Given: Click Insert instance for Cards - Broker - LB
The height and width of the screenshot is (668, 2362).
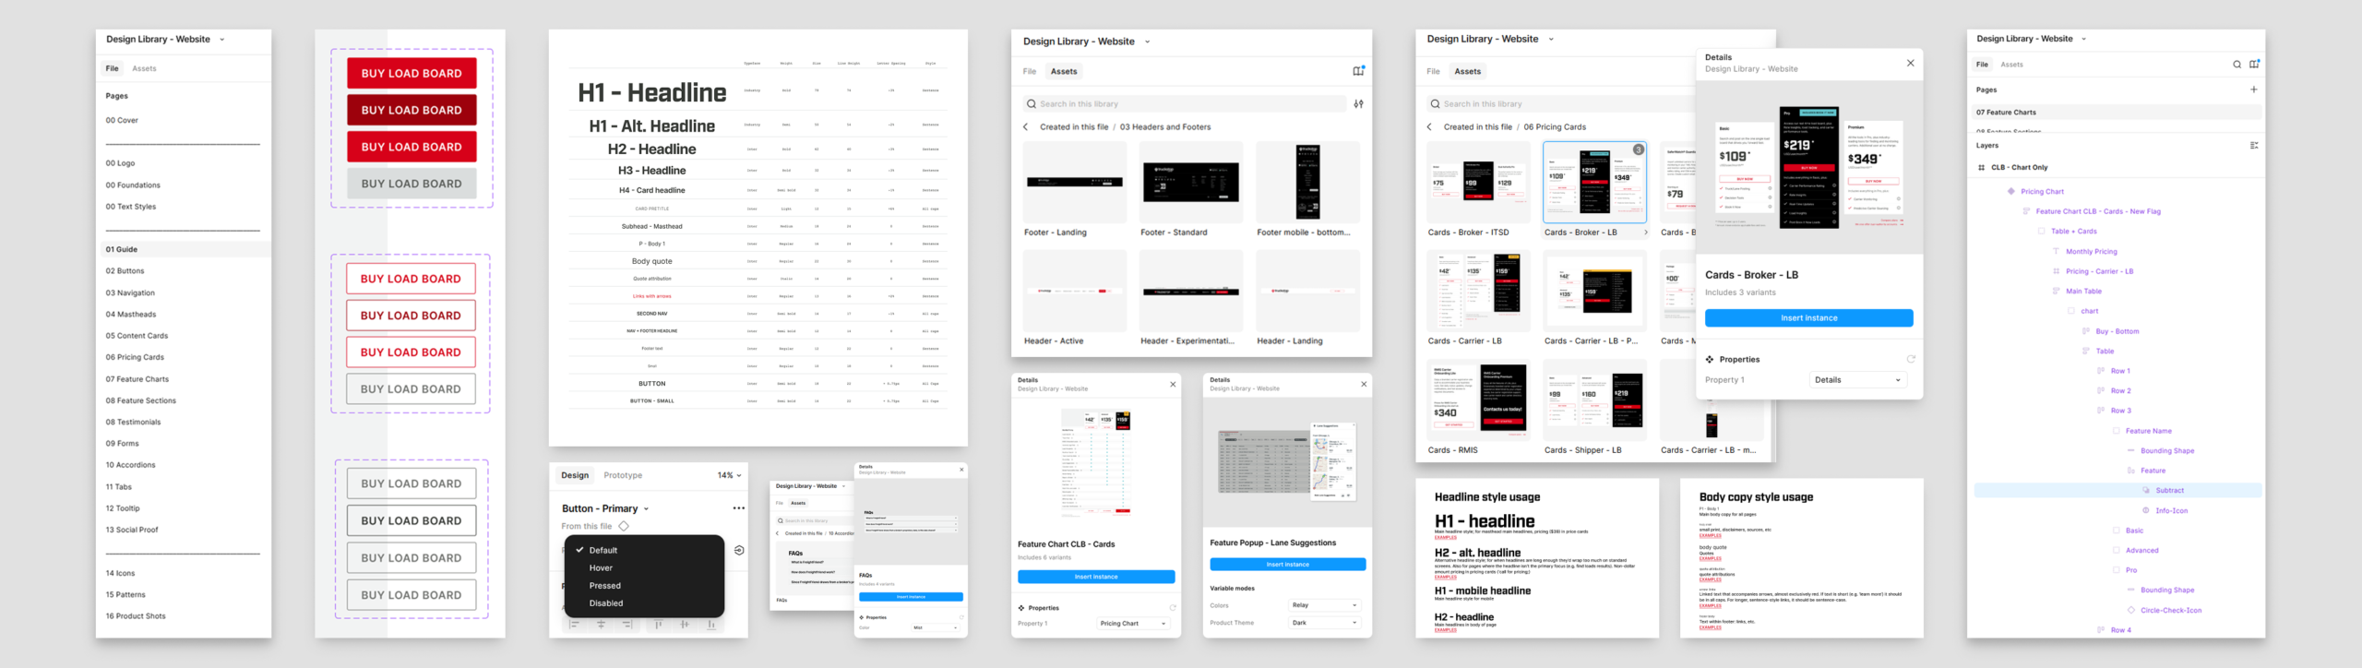Looking at the screenshot, I should (1807, 318).
